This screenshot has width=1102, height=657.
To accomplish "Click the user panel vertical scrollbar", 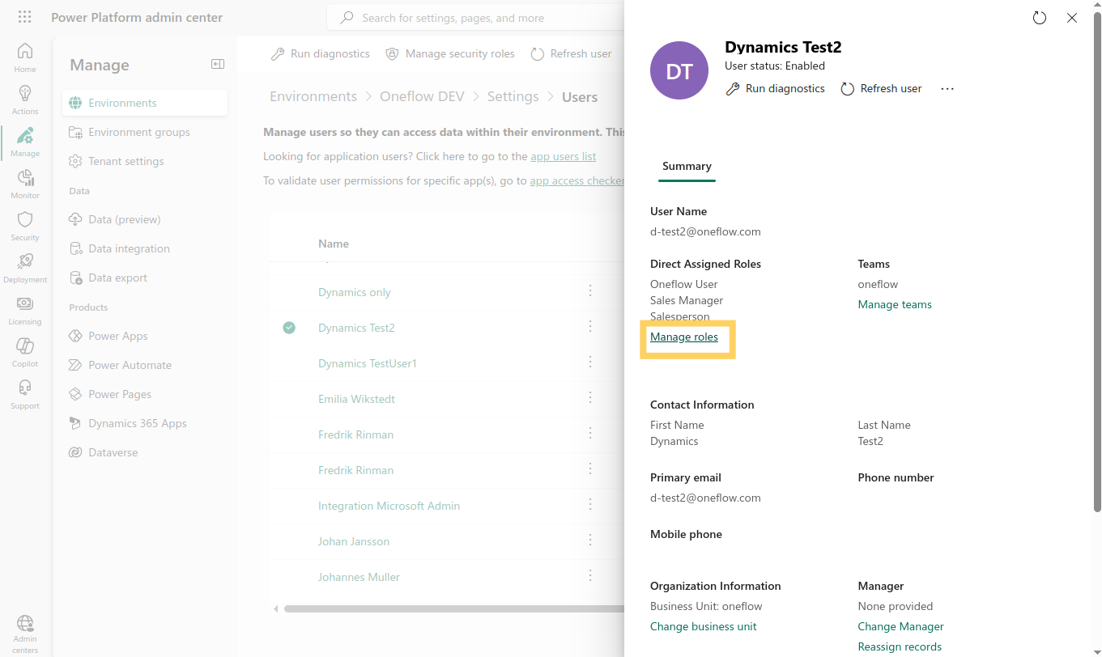I will click(1097, 263).
